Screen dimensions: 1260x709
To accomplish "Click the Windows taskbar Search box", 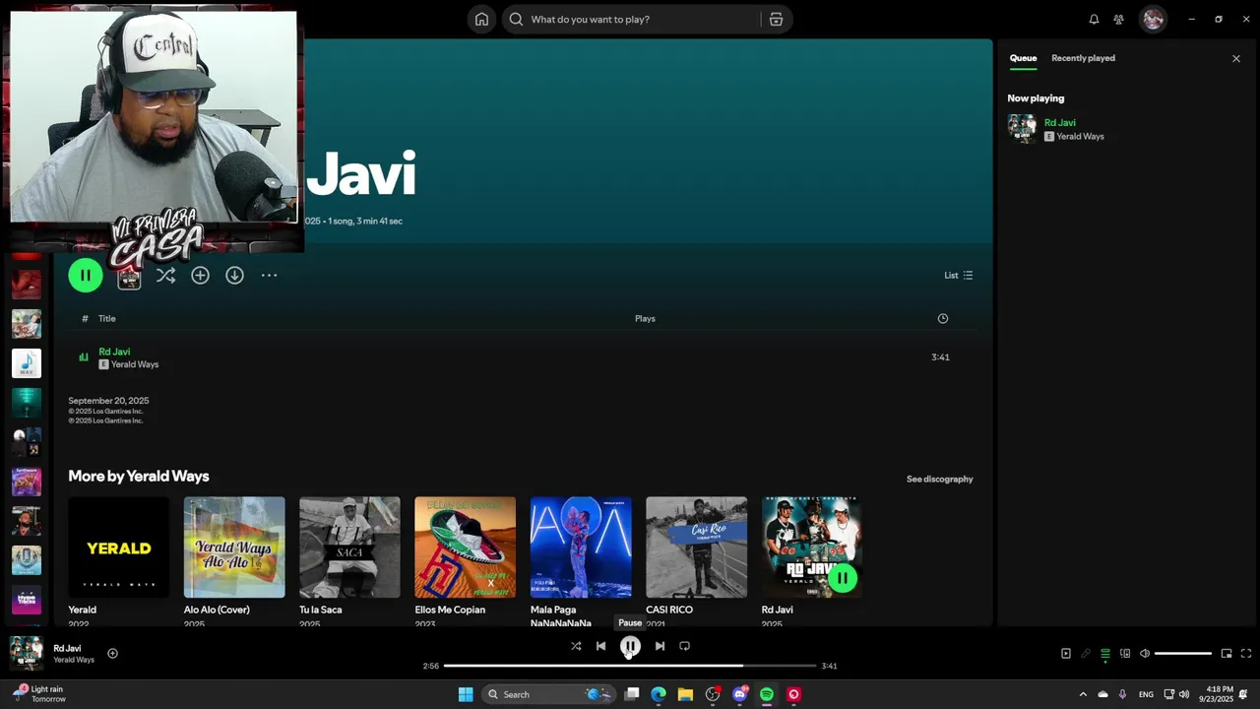I will coord(547,694).
